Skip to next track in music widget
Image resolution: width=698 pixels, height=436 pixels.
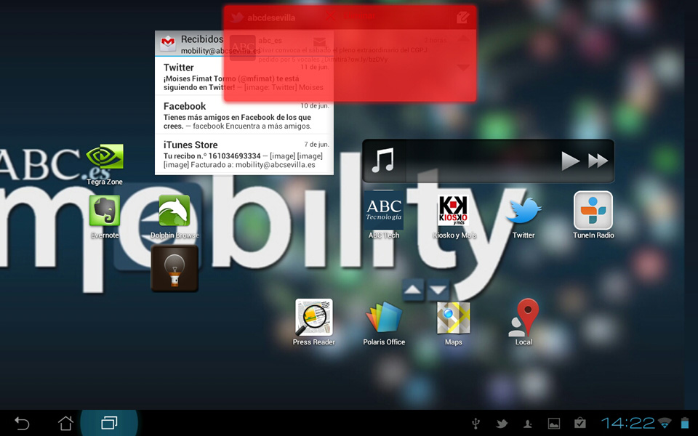pyautogui.click(x=598, y=161)
